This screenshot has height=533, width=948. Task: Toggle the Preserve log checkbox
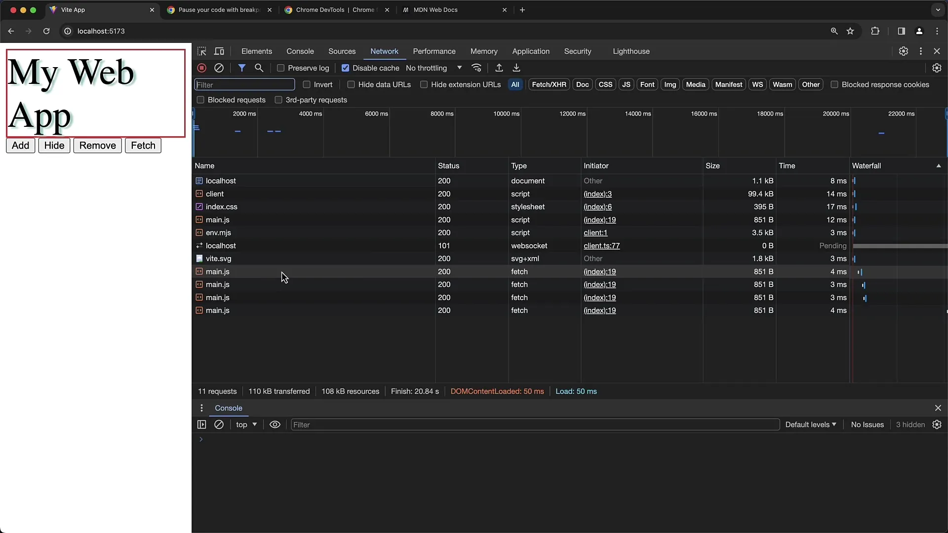pos(281,68)
